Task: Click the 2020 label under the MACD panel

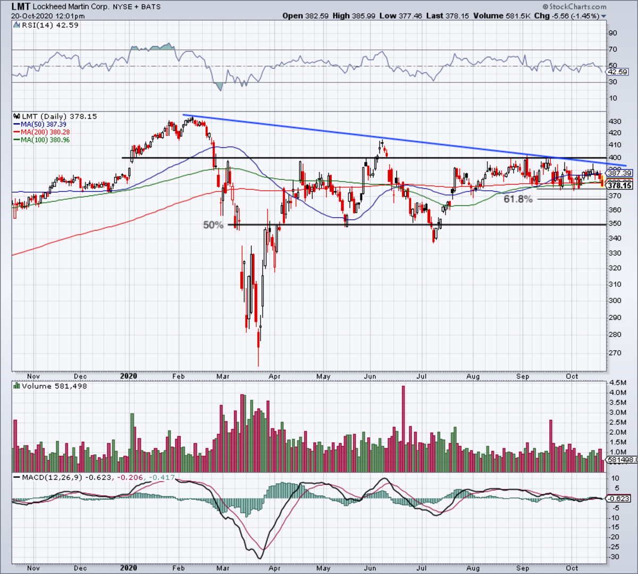Action: pos(128,568)
